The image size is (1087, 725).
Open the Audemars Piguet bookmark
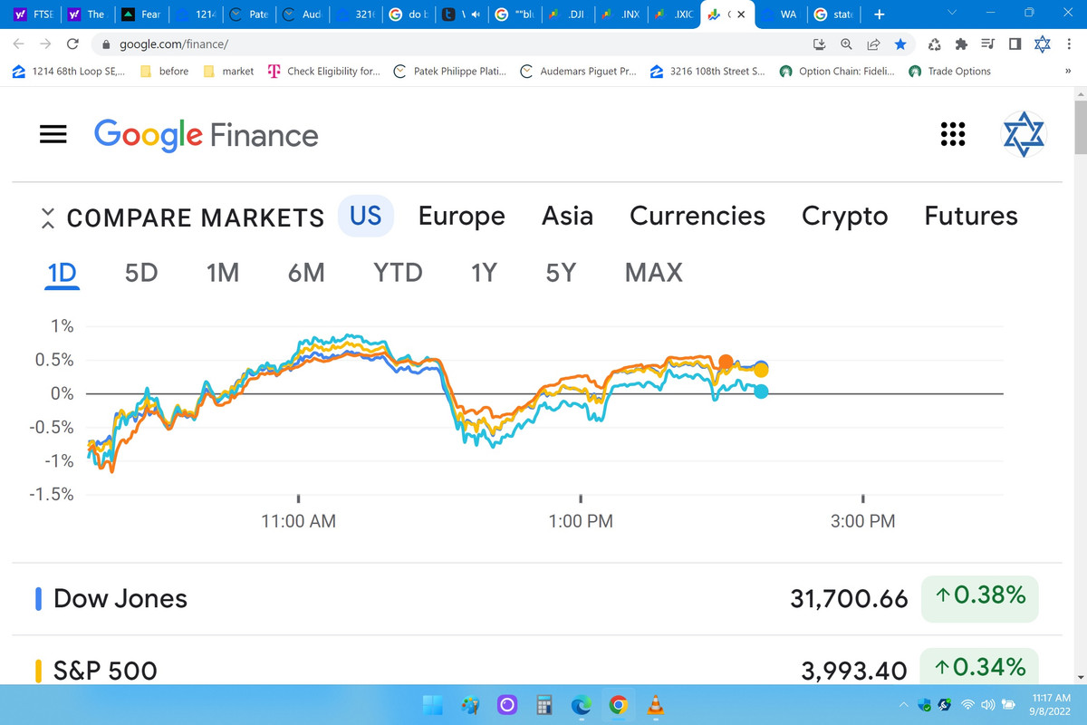[x=578, y=72]
